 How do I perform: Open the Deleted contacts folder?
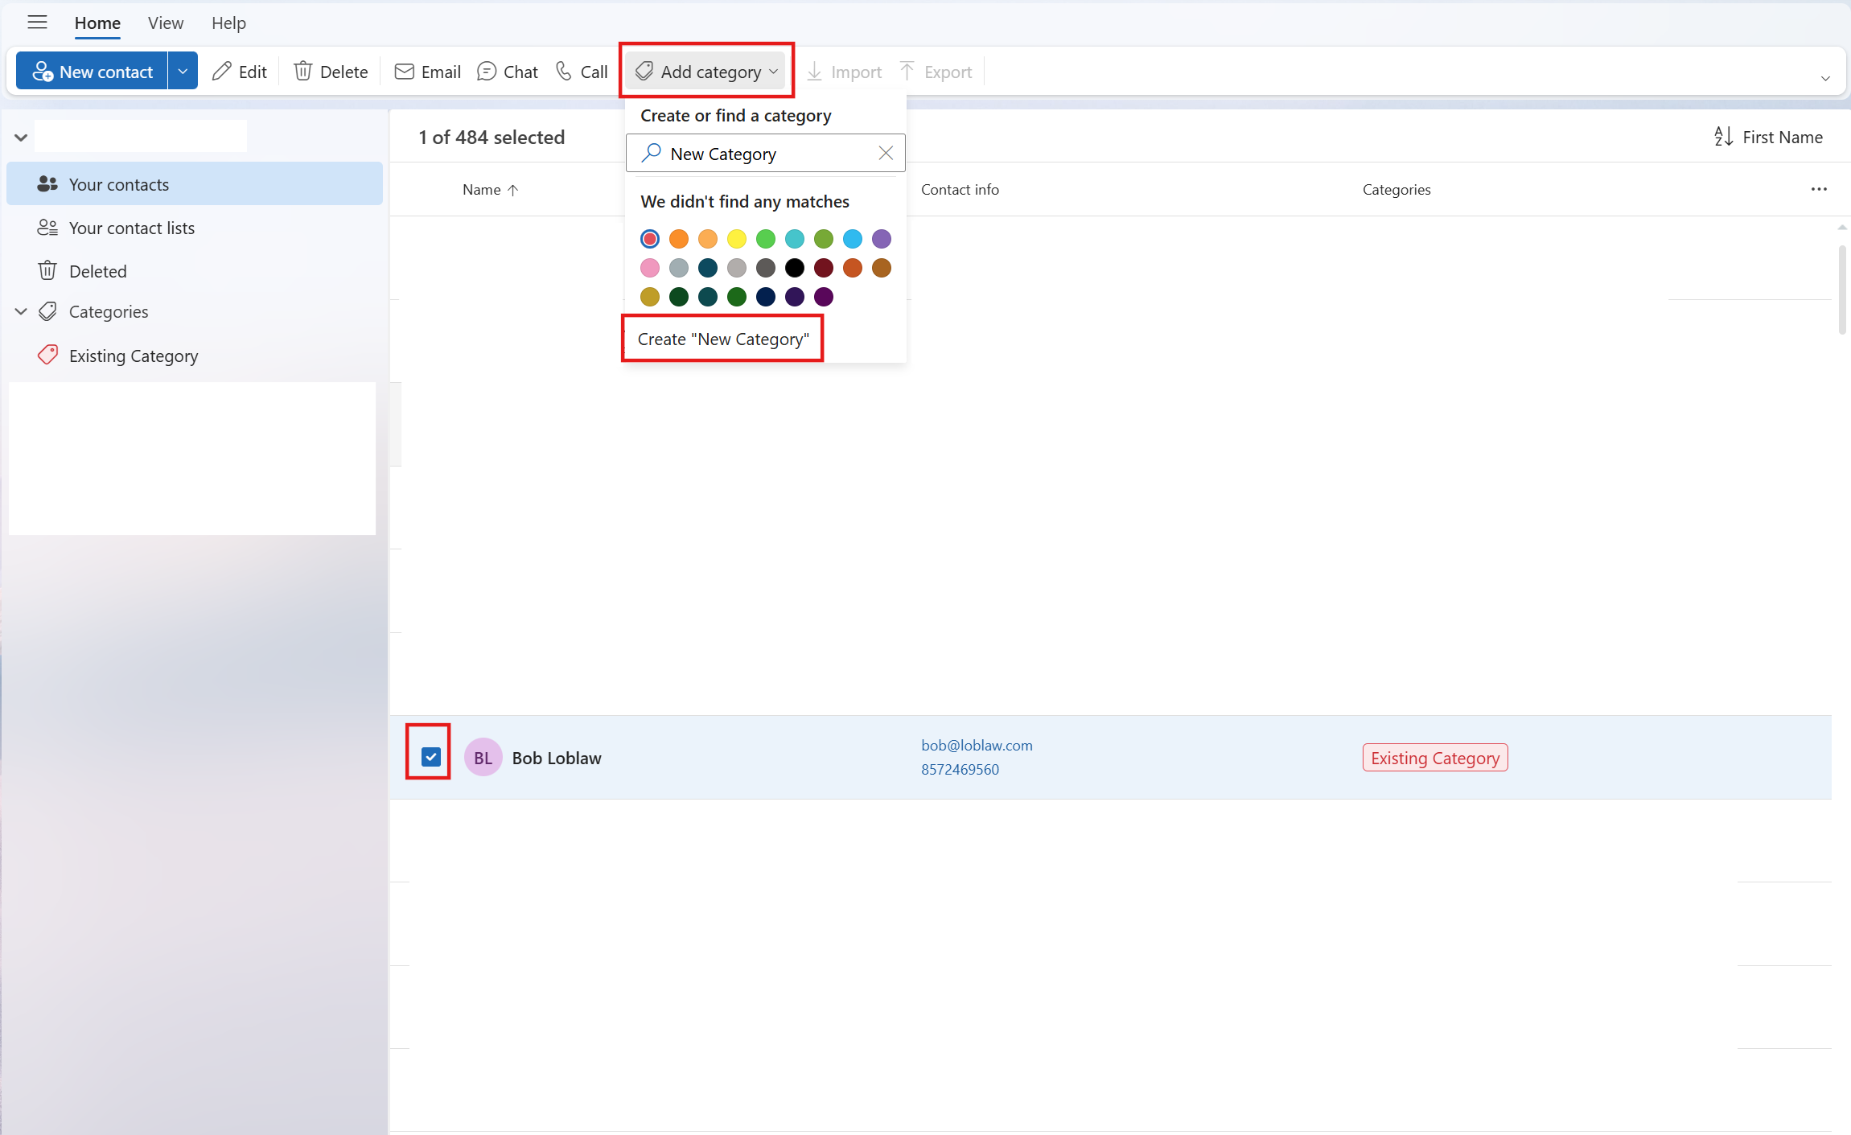click(x=97, y=270)
